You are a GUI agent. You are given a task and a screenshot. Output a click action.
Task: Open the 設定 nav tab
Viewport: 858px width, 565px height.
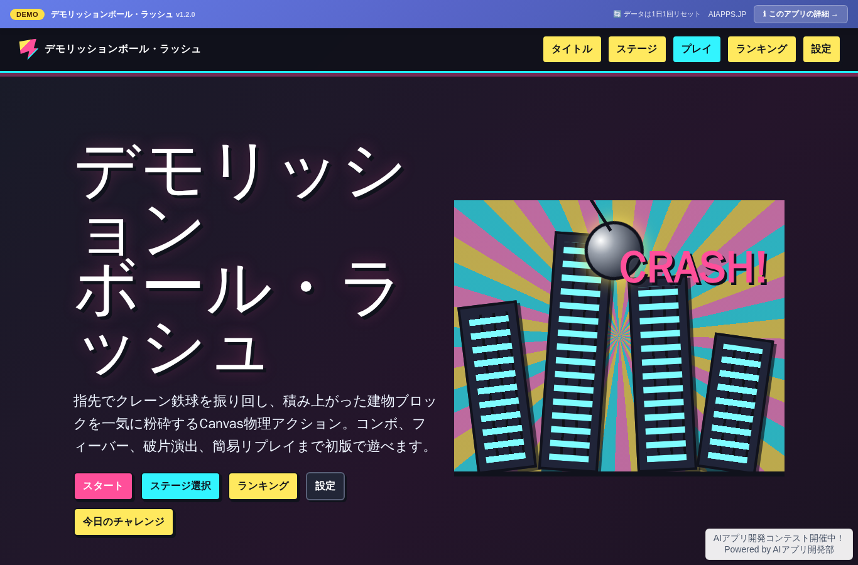point(822,49)
